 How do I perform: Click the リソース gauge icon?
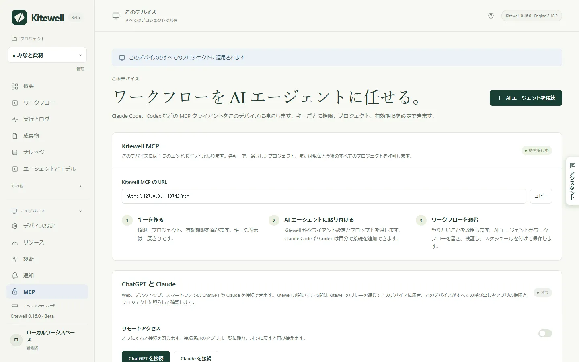[15, 243]
